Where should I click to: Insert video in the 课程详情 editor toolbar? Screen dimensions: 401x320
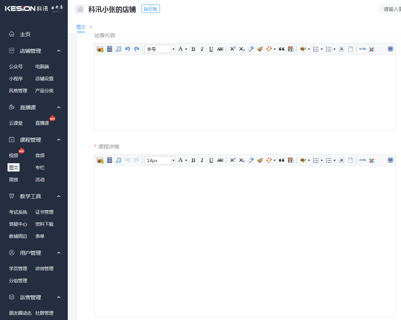(110, 160)
